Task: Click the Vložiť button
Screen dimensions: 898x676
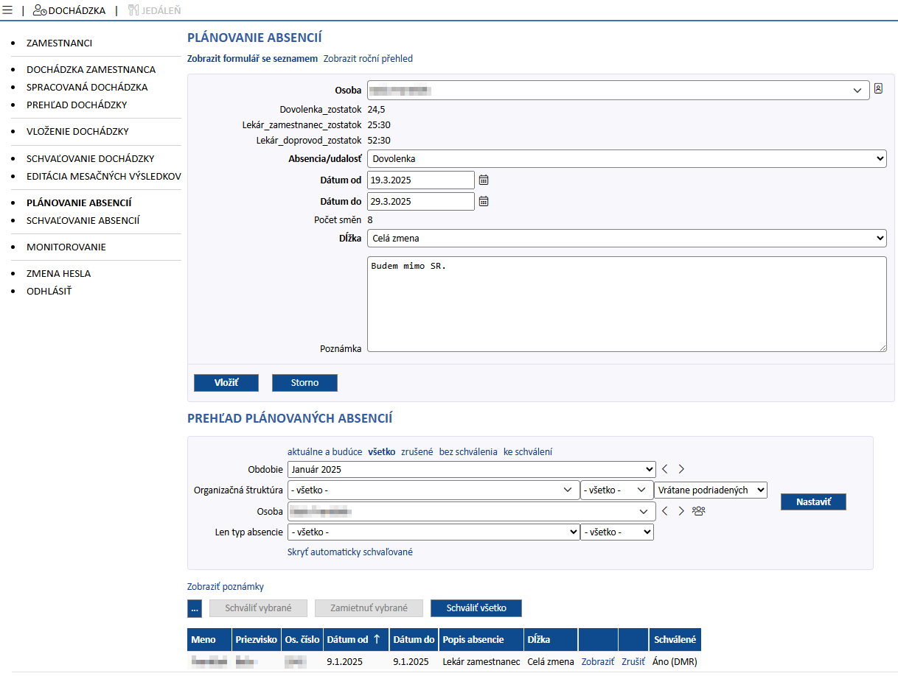Action: coord(226,383)
